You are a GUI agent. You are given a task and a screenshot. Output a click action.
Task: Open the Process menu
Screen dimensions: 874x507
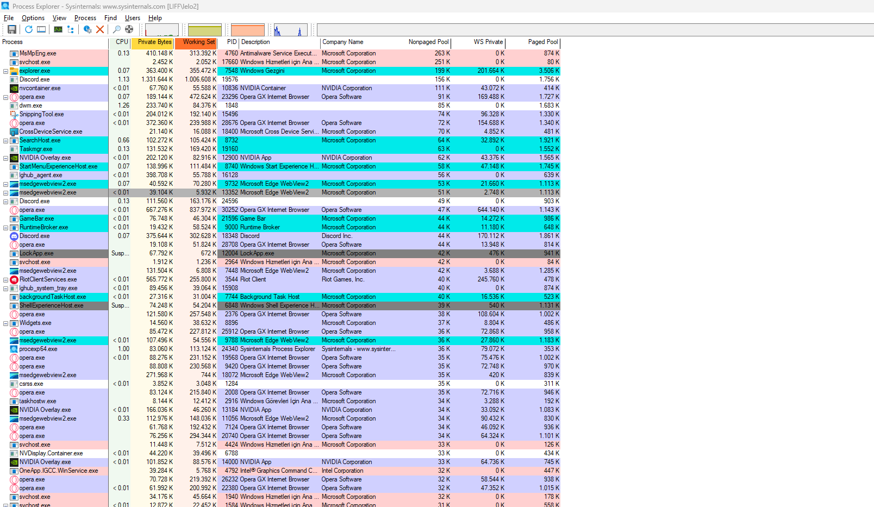(85, 18)
